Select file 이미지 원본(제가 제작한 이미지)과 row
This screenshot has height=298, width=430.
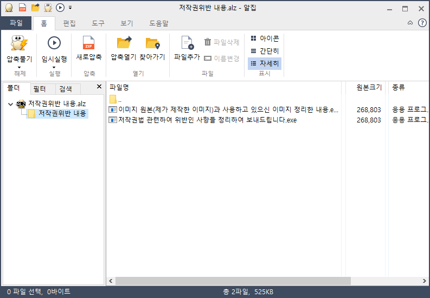point(223,109)
